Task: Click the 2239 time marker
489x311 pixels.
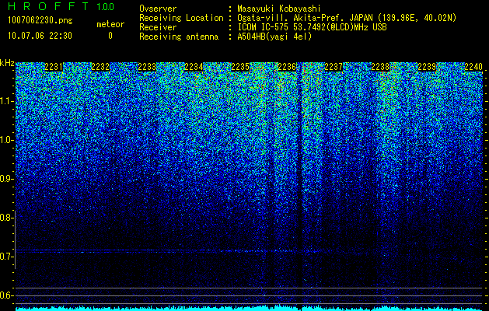Action: [x=427, y=67]
